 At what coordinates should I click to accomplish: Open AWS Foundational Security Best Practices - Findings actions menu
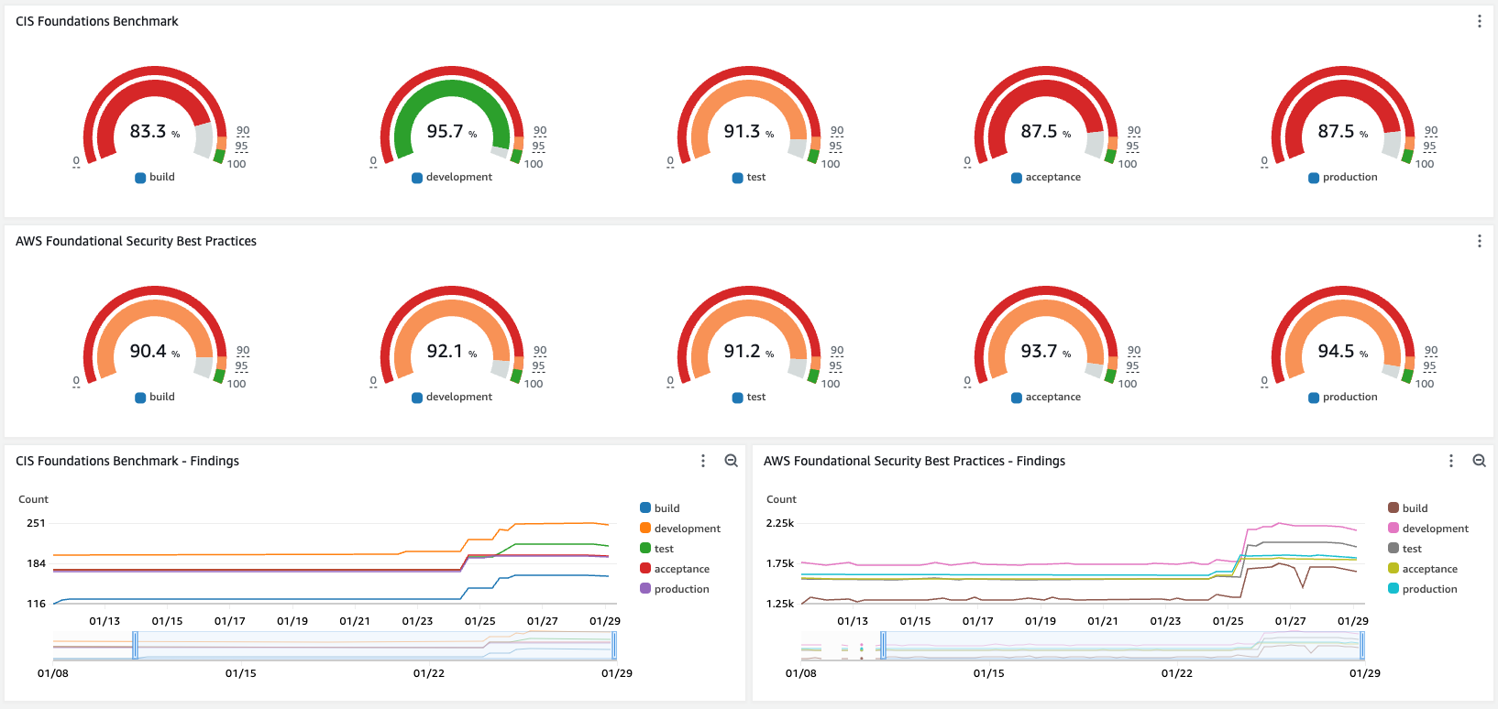tap(1451, 461)
